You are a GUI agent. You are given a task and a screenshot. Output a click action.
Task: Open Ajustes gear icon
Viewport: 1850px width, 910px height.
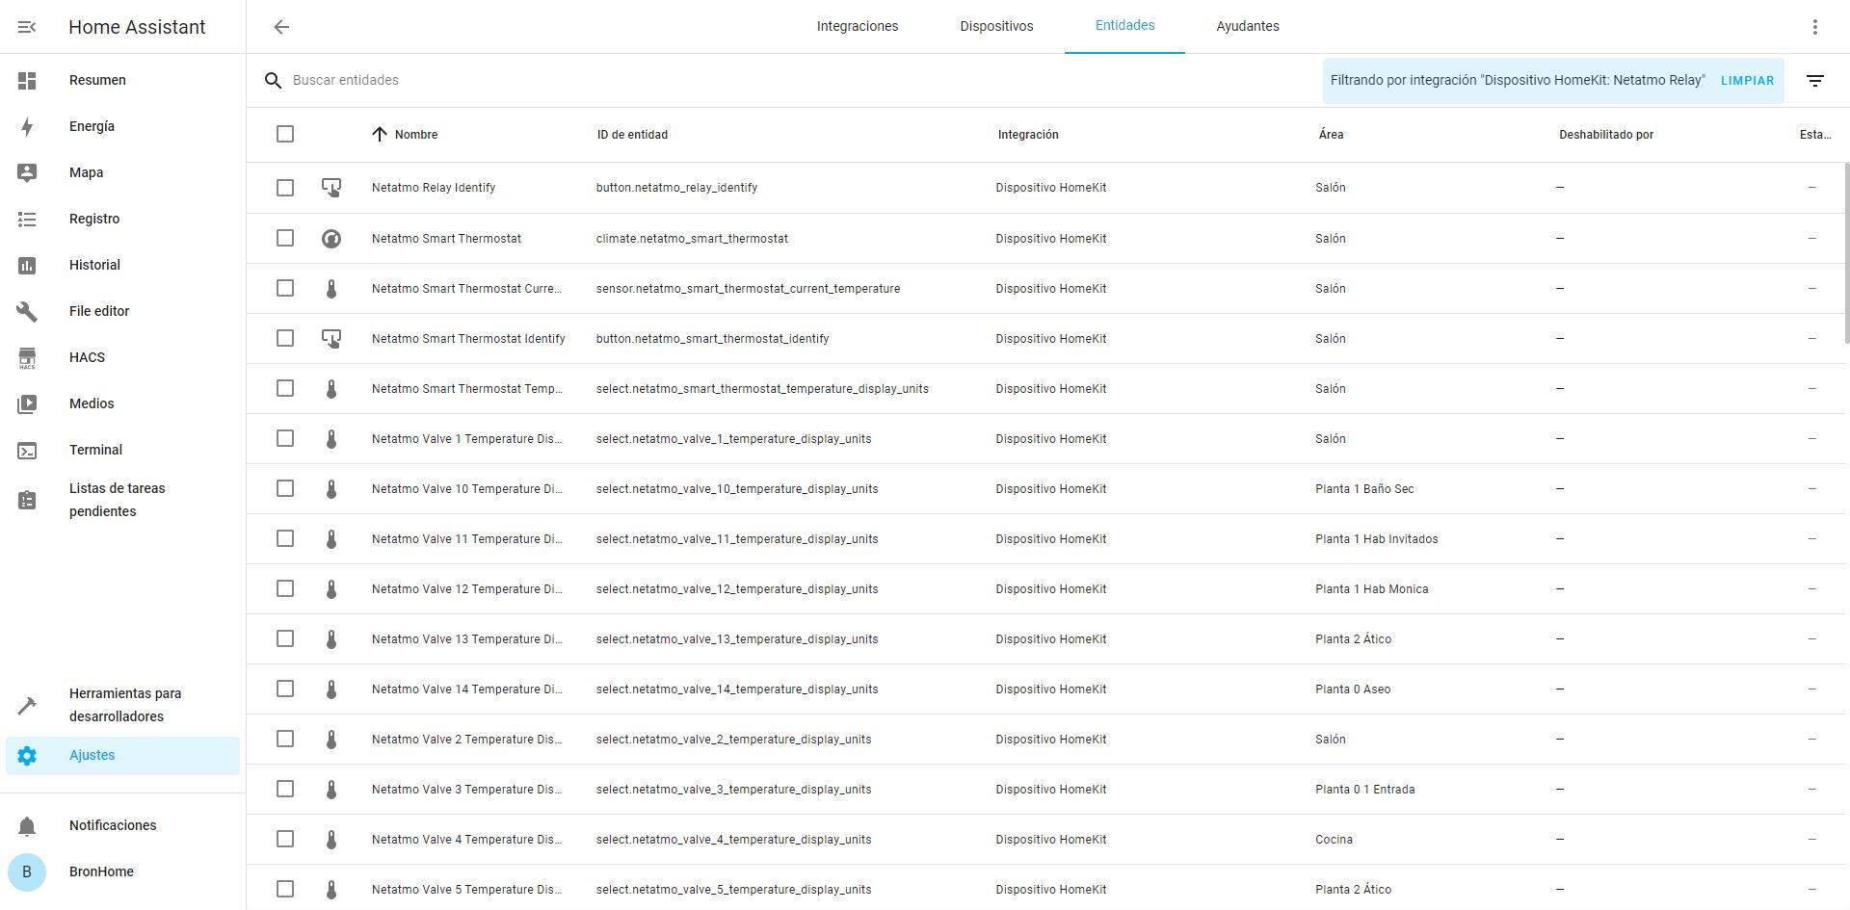click(x=27, y=756)
